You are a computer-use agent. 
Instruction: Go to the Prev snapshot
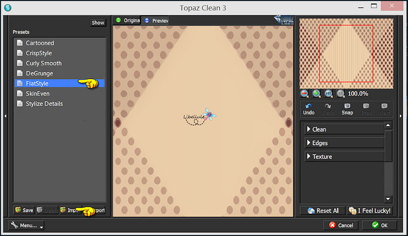pyautogui.click(x=366, y=109)
